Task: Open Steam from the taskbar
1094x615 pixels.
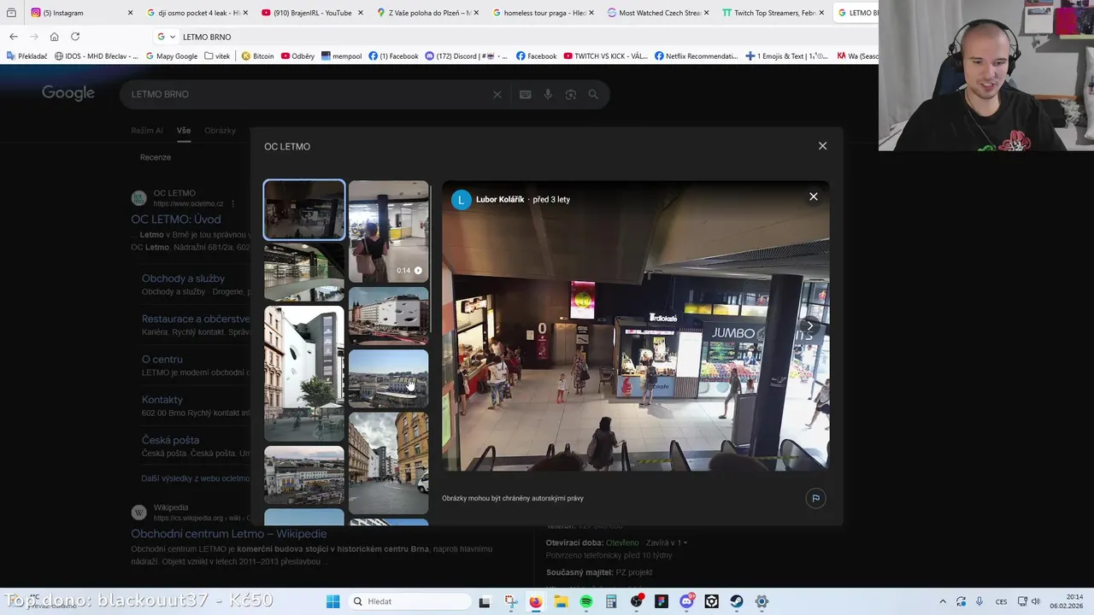Action: [x=737, y=601]
